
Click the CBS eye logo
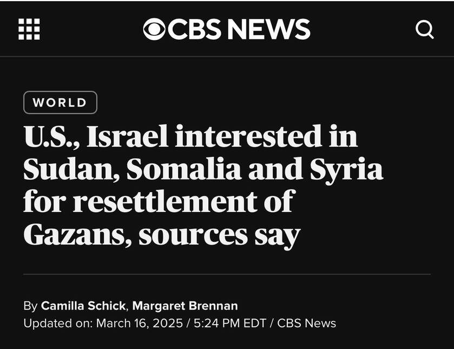[154, 29]
